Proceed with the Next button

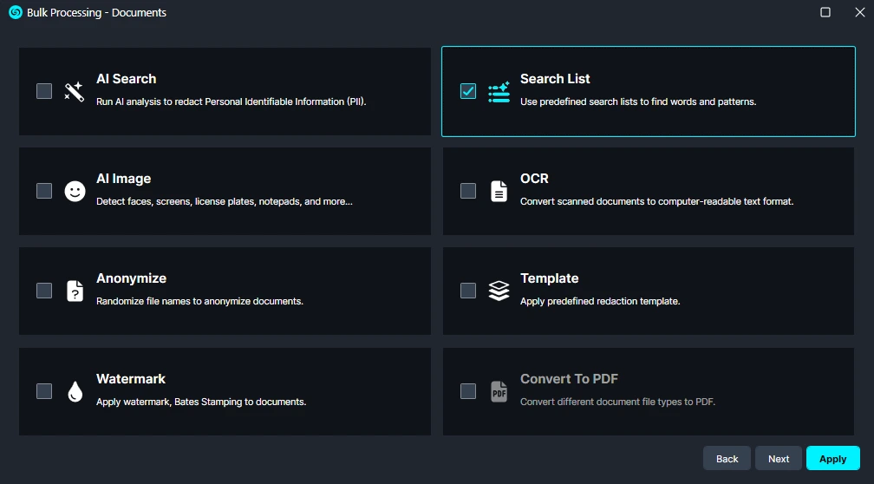pyautogui.click(x=779, y=458)
